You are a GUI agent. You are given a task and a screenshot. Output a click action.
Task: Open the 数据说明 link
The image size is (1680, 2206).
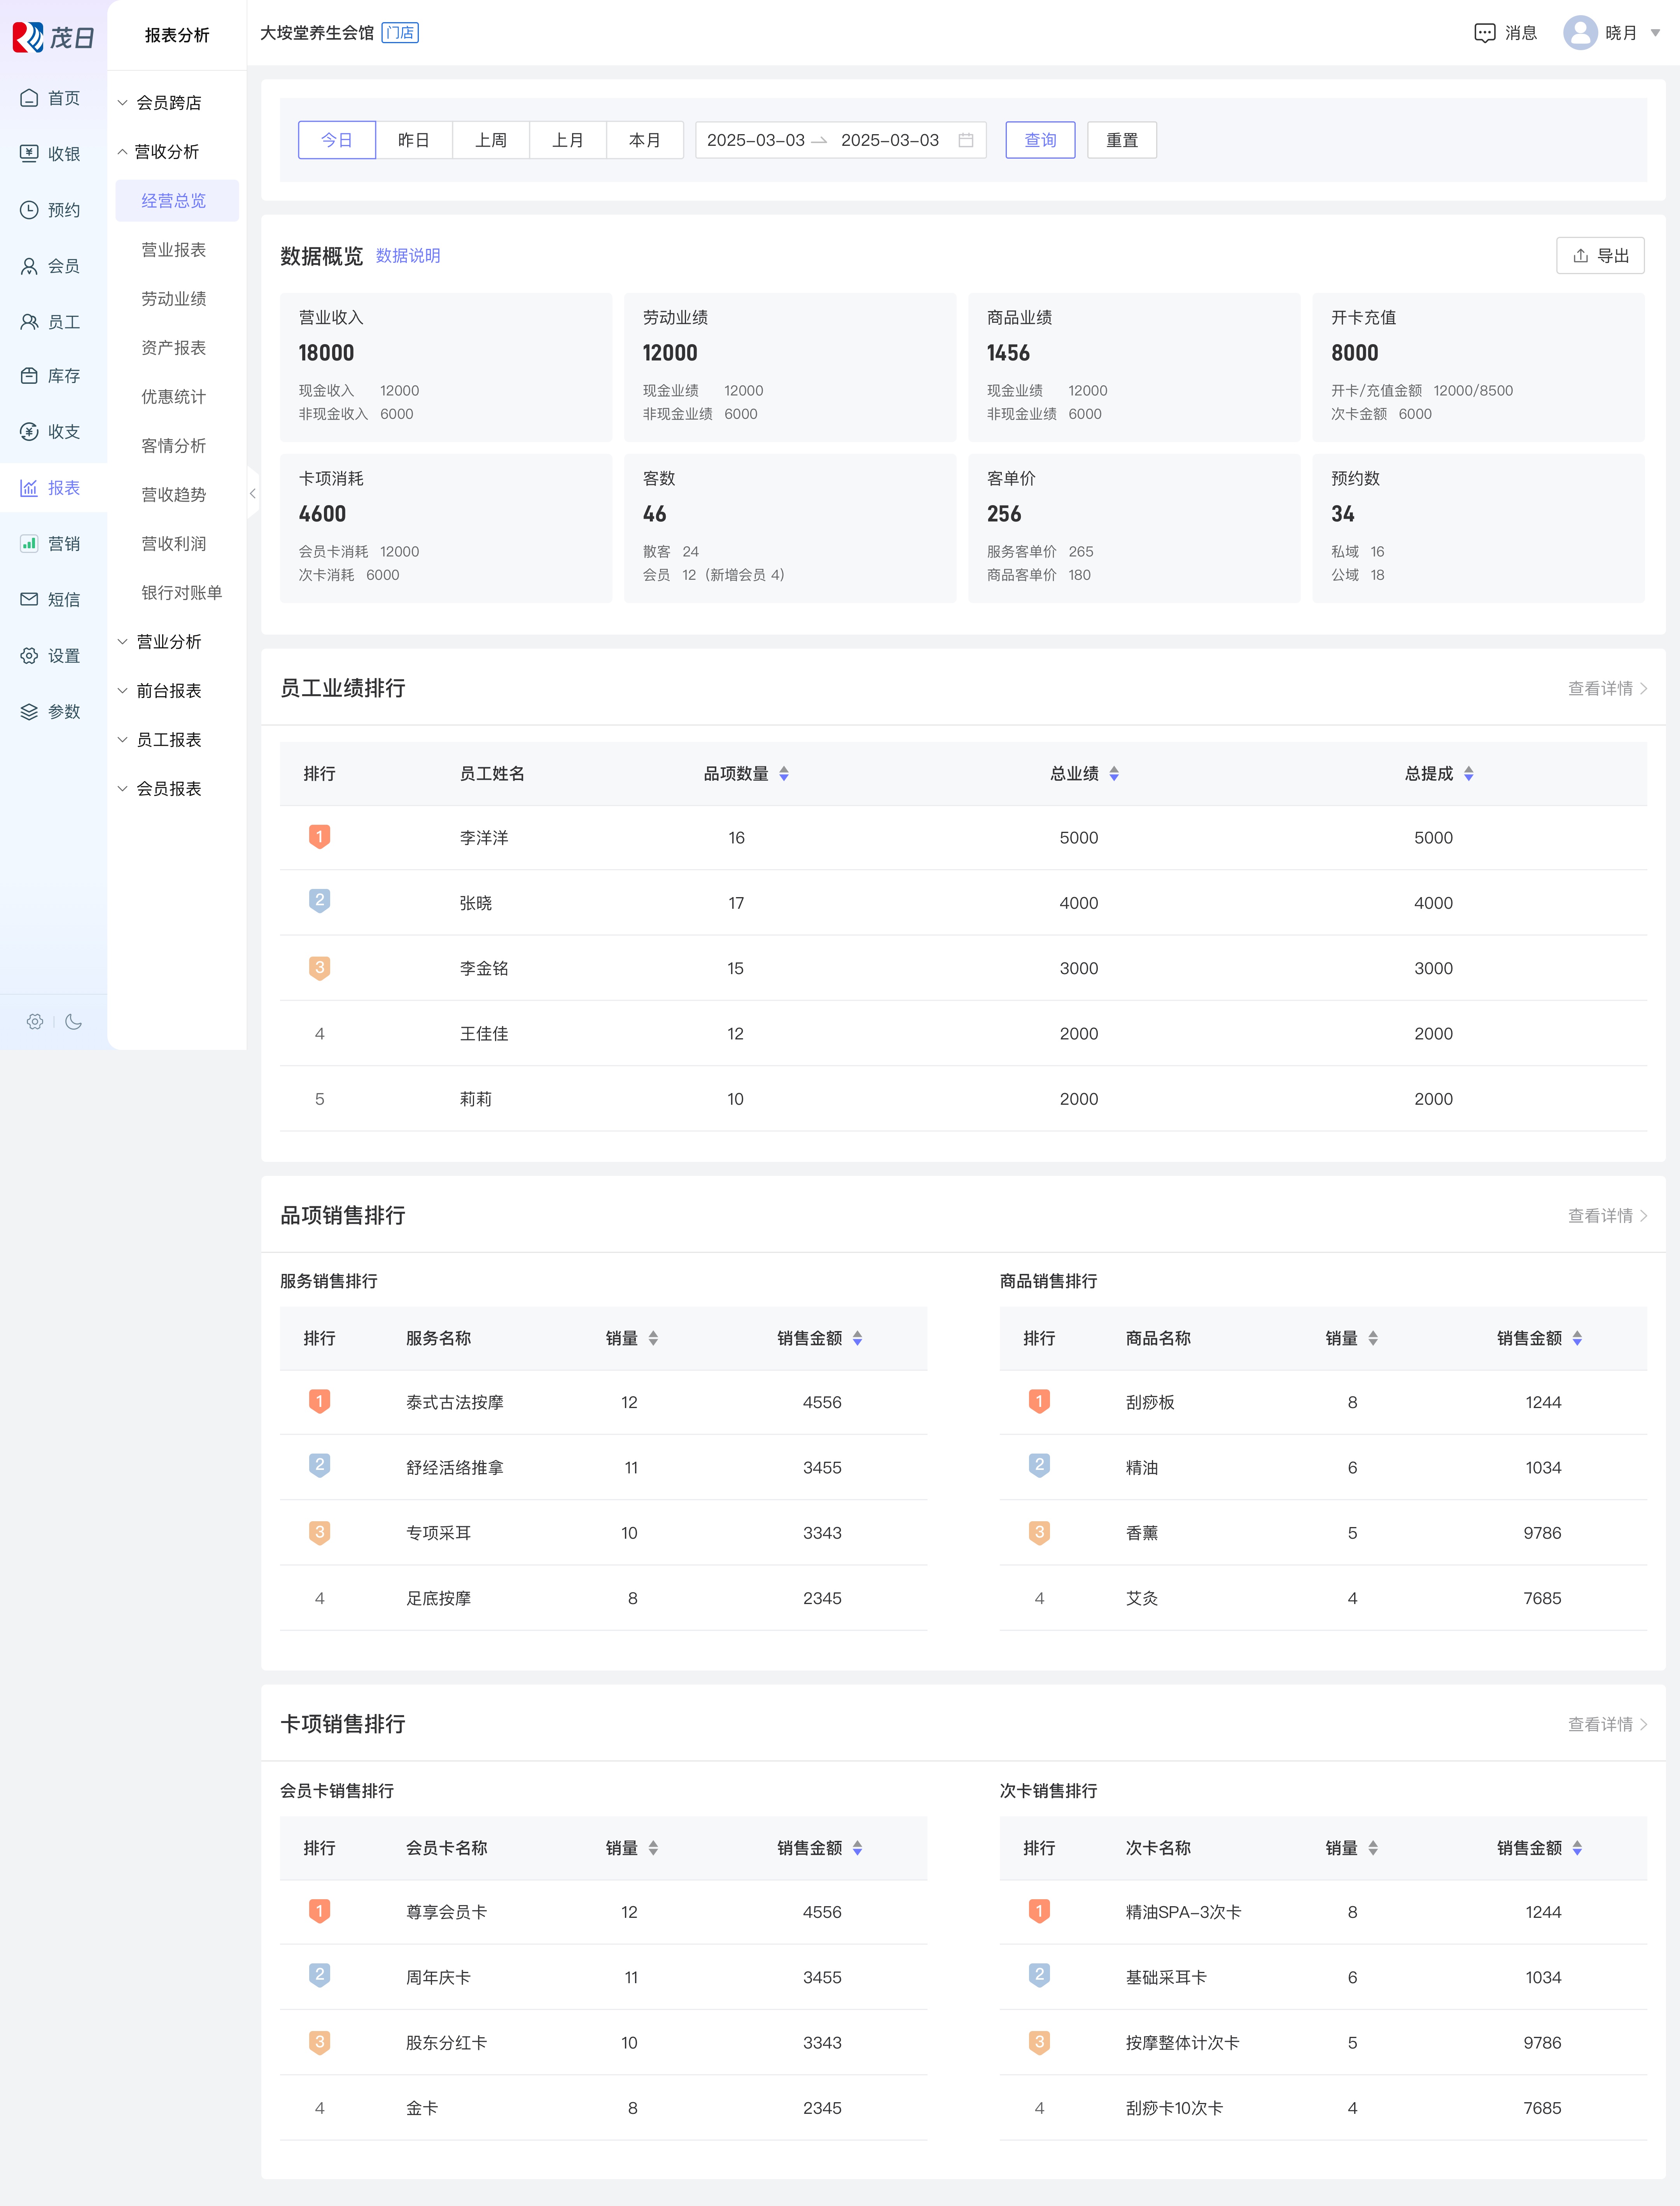tap(407, 256)
